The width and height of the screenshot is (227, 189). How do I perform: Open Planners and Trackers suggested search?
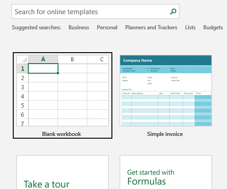tap(151, 27)
